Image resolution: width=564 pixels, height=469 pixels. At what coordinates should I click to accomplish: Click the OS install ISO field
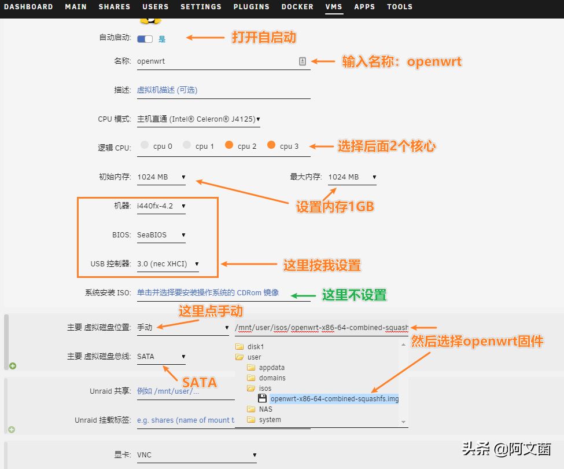(223, 292)
